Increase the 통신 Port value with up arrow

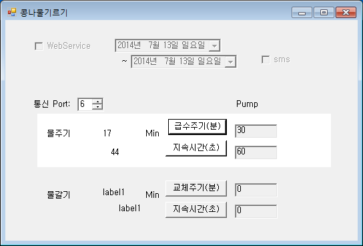tap(97, 102)
